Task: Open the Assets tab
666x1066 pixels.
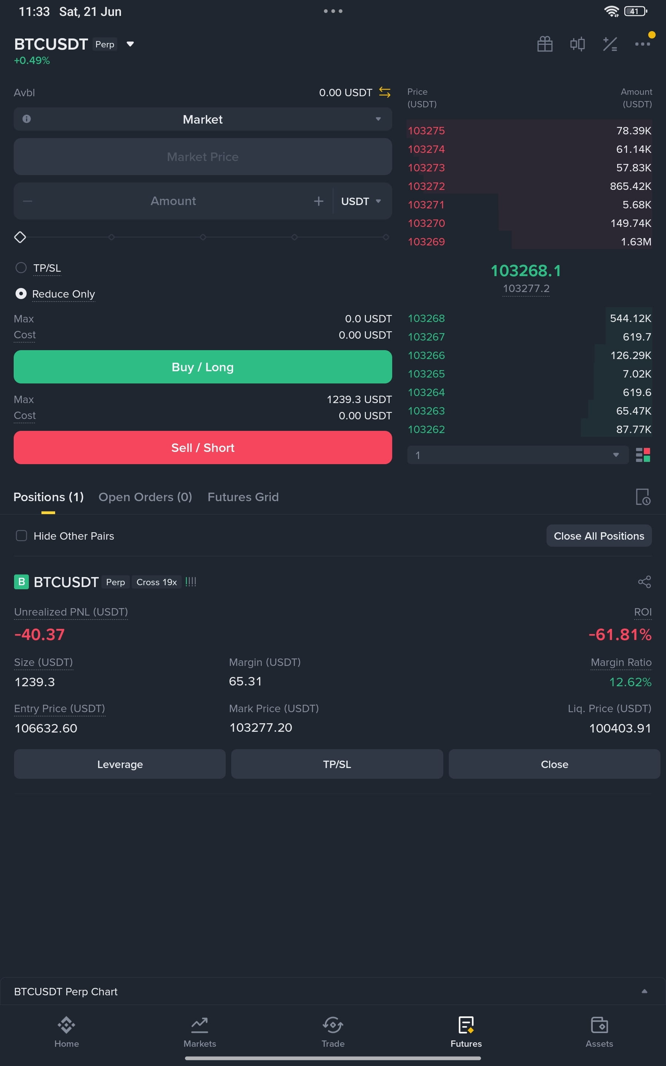Action: [x=599, y=1032]
